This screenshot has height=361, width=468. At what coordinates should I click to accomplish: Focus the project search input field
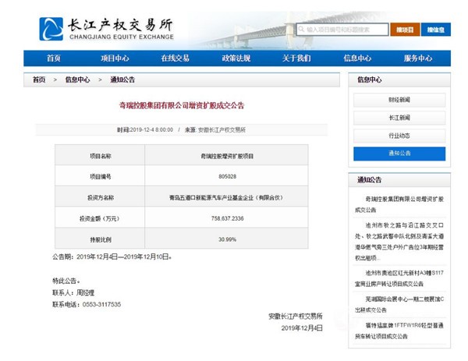342,30
